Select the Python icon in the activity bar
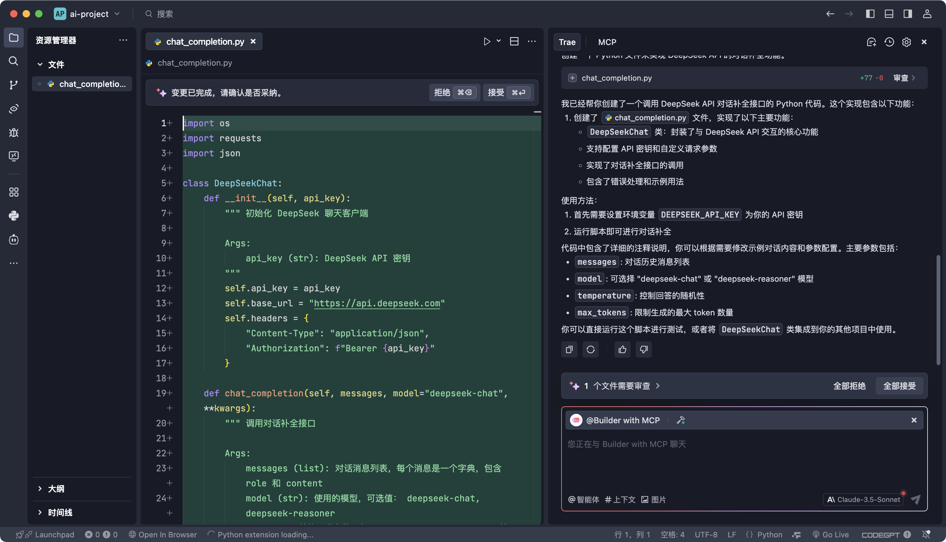Screen dimensions: 946x542 point(13,216)
